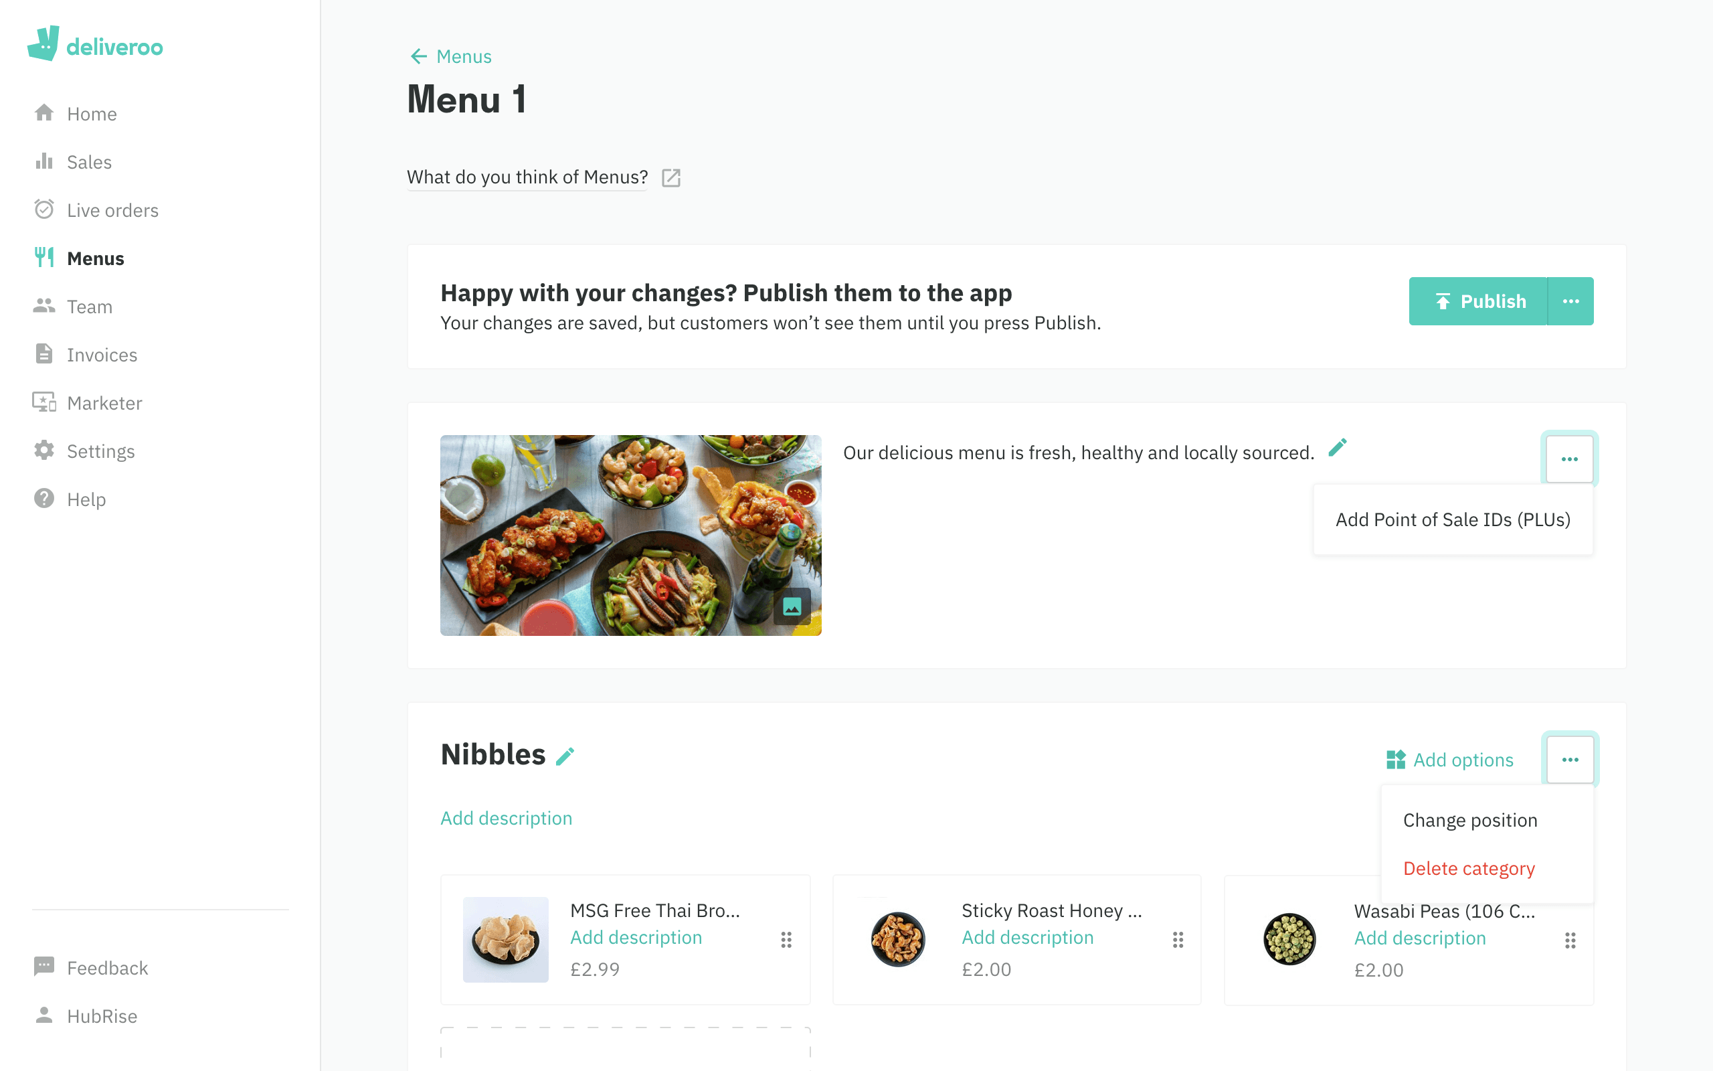Open the three-dot menu beside Publish

[1570, 301]
